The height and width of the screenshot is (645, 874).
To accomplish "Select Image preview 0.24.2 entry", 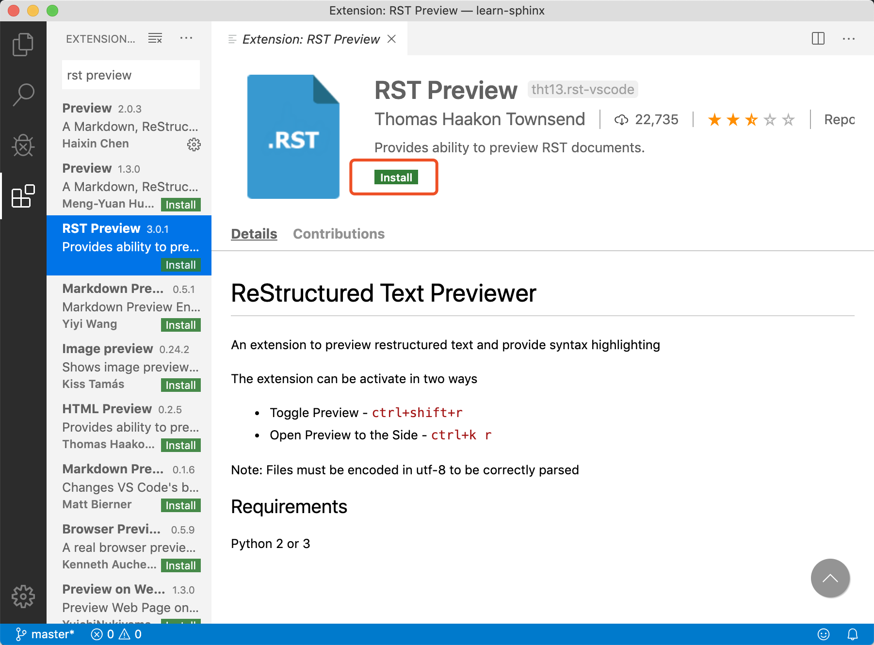I will (129, 366).
